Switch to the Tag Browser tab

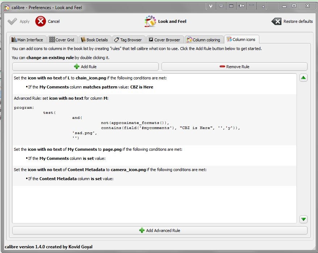tap(128, 40)
